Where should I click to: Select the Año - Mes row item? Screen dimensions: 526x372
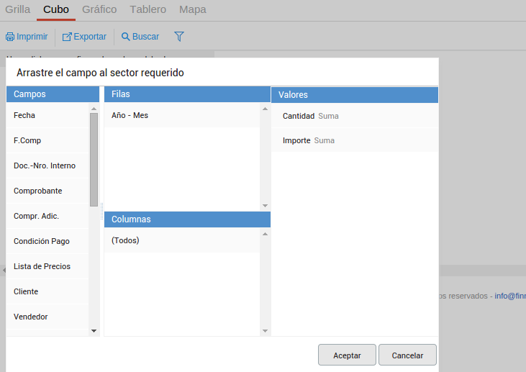(130, 115)
